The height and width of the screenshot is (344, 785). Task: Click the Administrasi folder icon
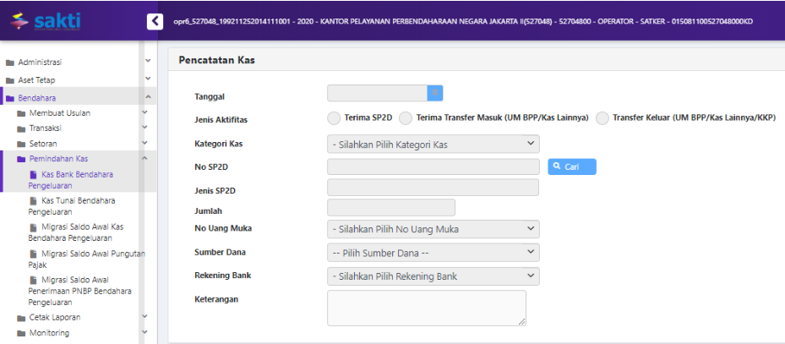pyautogui.click(x=10, y=63)
